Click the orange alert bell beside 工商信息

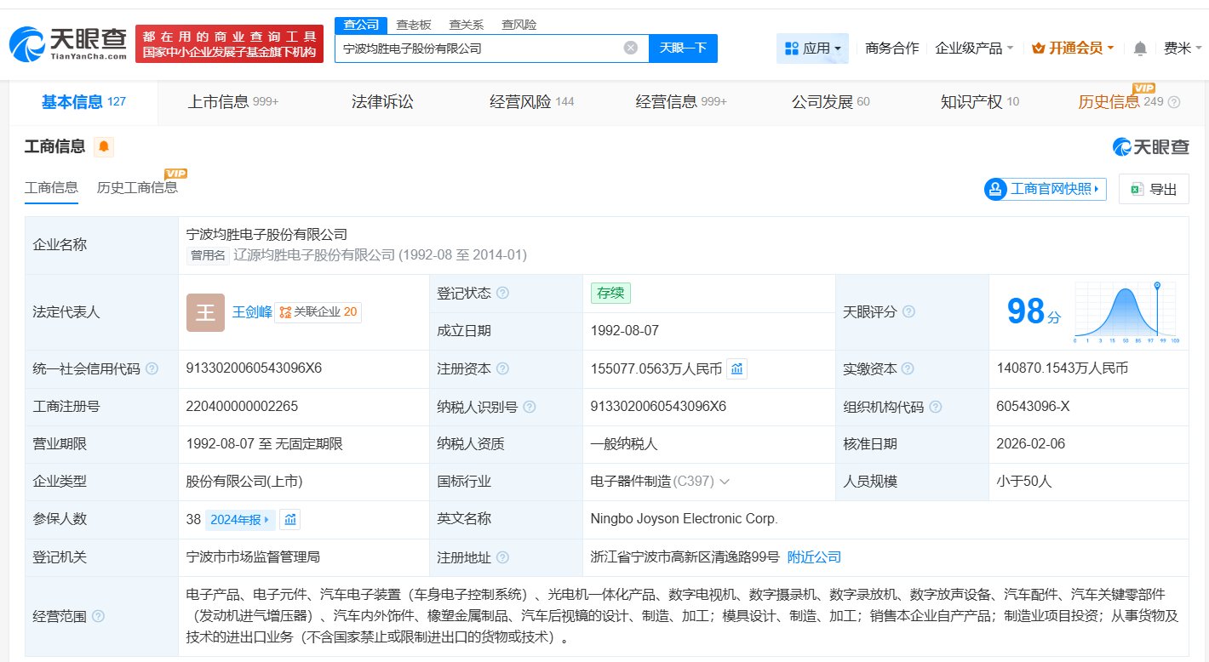[x=104, y=147]
